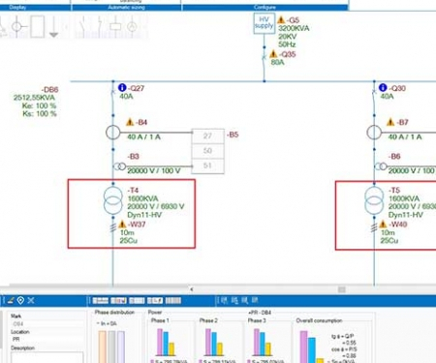The width and height of the screenshot is (436, 363).
Task: Pick the rectangle enclosure symbol from the palette
Action: 37,26
